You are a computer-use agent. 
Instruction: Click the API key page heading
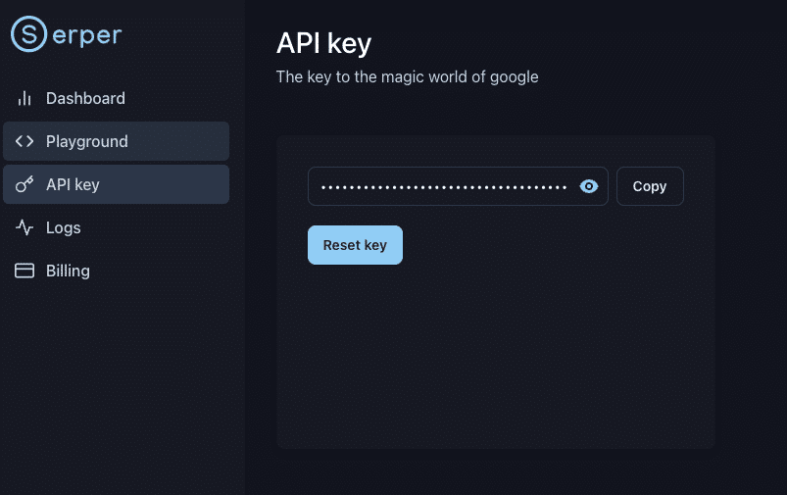pos(324,43)
